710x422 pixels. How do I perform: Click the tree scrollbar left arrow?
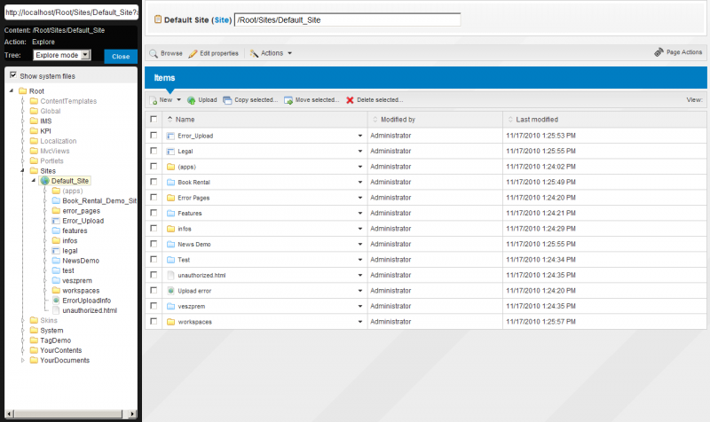(x=9, y=413)
